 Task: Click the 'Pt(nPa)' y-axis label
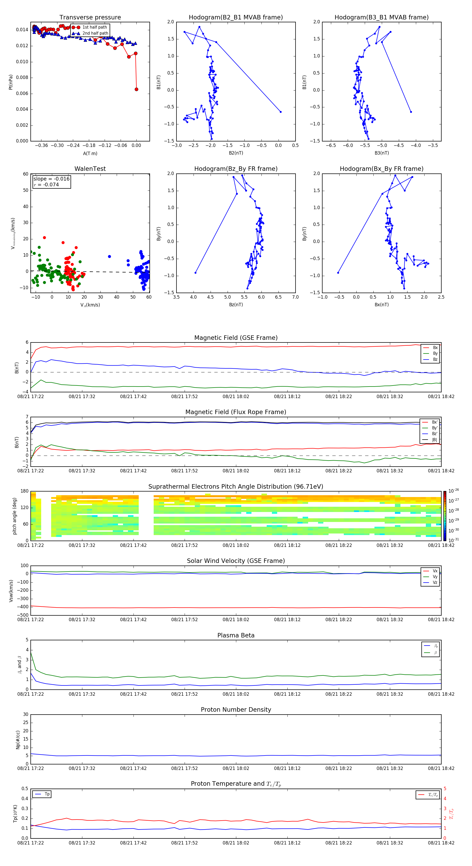coord(11,82)
